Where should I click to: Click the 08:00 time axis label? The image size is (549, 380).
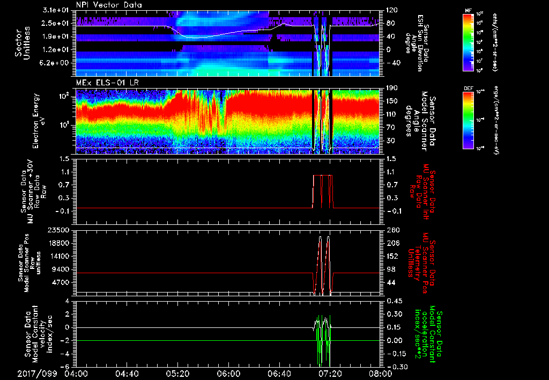point(380,374)
